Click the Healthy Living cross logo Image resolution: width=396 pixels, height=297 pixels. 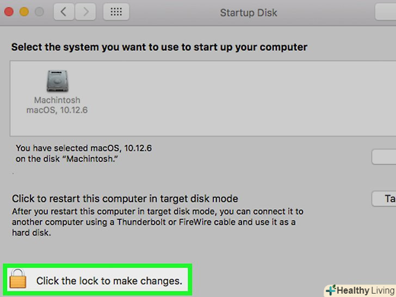[x=331, y=290]
